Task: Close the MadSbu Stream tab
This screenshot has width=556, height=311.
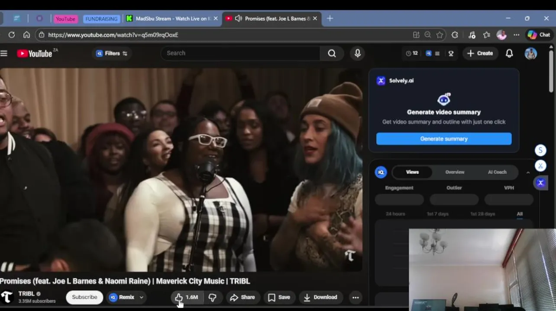Action: tap(215, 19)
